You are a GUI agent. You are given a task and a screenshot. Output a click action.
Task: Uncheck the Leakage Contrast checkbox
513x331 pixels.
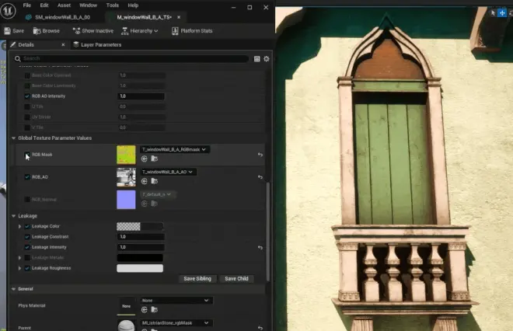(x=27, y=237)
